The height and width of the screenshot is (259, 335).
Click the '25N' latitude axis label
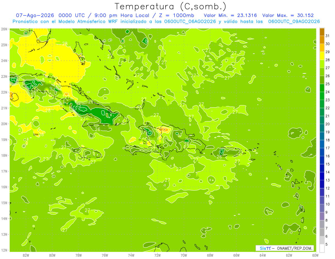coord(4,45)
